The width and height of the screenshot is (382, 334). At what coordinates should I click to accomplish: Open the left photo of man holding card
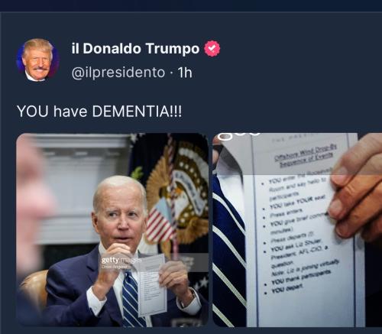112,230
